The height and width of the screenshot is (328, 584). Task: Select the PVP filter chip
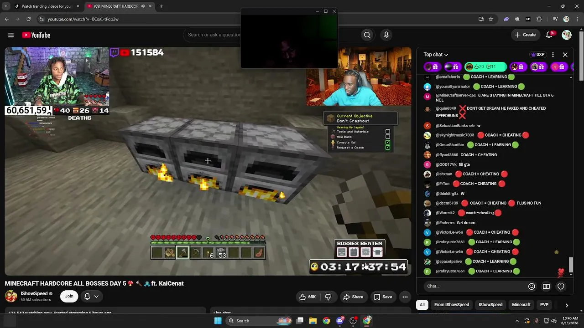(x=544, y=305)
